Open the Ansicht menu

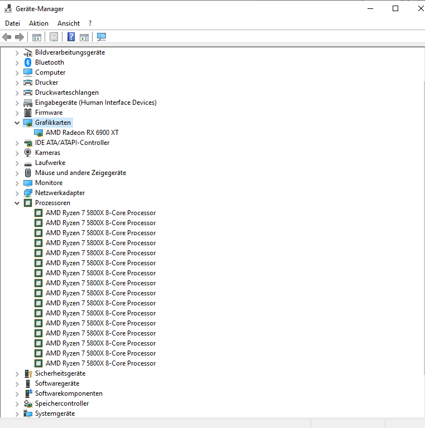point(69,23)
